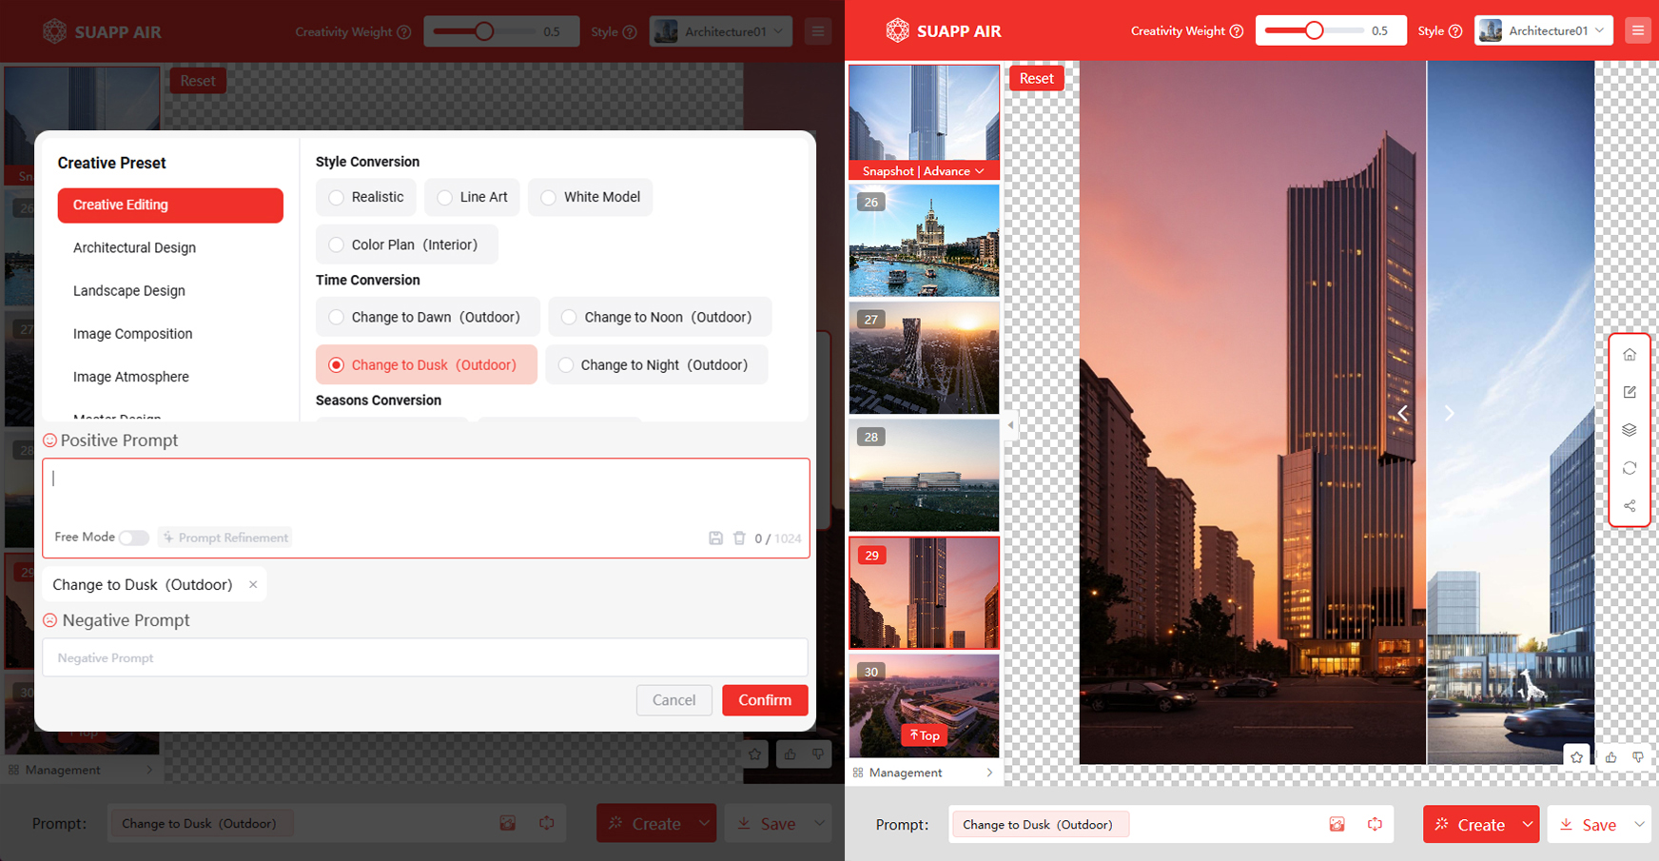Remove the Change to Dusk (Outdoor) tag with its x
The width and height of the screenshot is (1659, 861).
[x=253, y=584]
